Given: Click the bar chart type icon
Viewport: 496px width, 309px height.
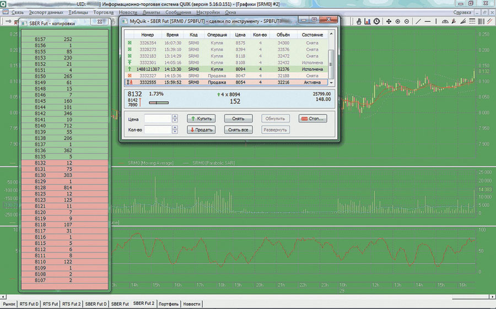Looking at the screenshot, I should pyautogui.click(x=368, y=21).
